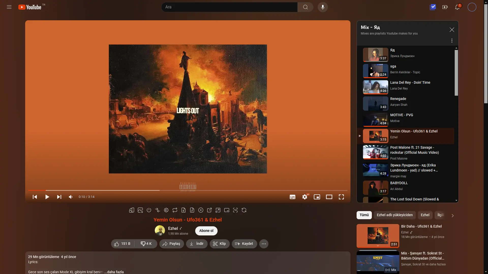Focus the Ara search field
Image resolution: width=488 pixels, height=274 pixels.
(230, 7)
